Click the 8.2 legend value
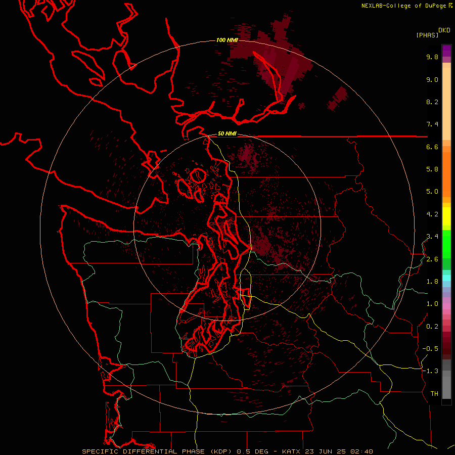Screen dimensions: 455x455 [432, 102]
